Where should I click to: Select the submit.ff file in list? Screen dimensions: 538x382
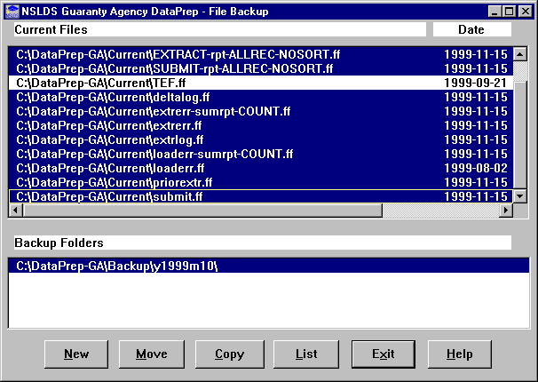pos(109,196)
